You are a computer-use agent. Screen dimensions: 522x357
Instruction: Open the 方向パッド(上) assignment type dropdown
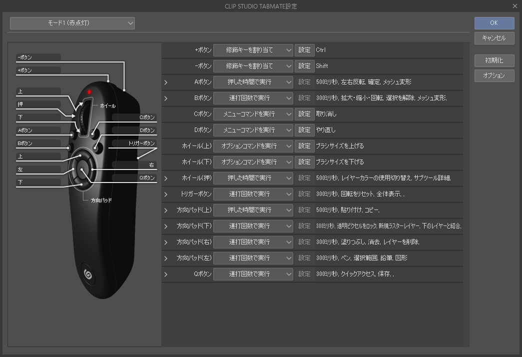(253, 210)
